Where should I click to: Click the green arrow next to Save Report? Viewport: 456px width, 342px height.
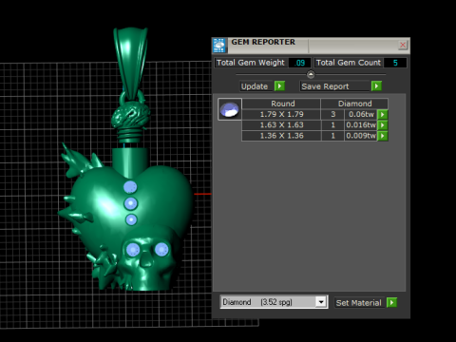coord(376,86)
